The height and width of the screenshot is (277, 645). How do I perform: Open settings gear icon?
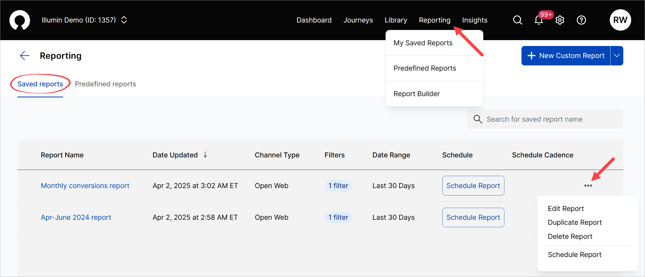tap(560, 20)
